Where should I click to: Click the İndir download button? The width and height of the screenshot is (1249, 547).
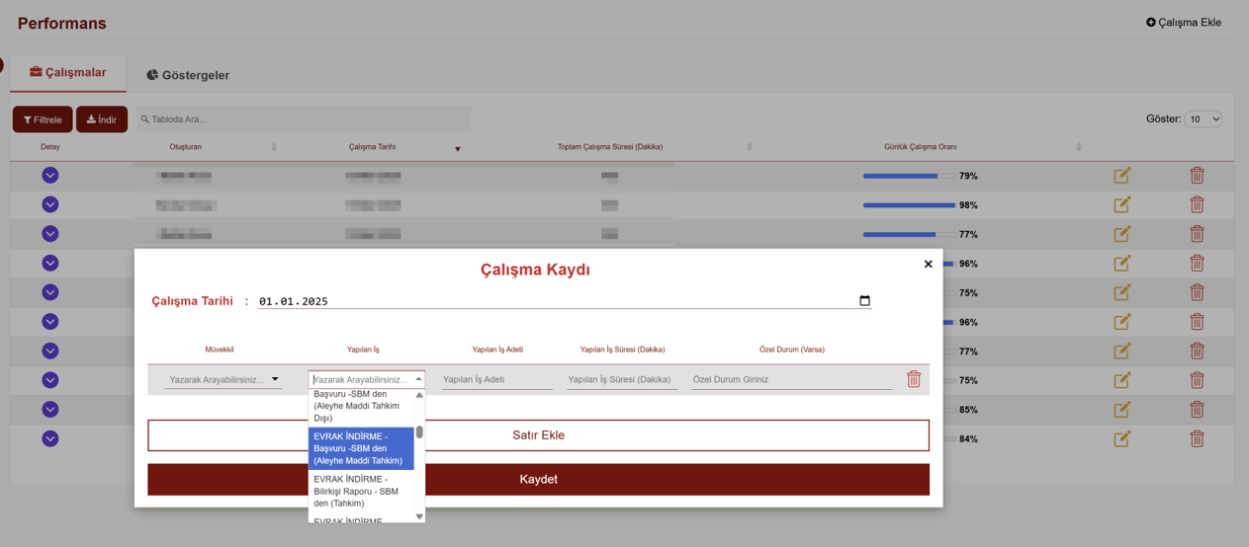102,119
